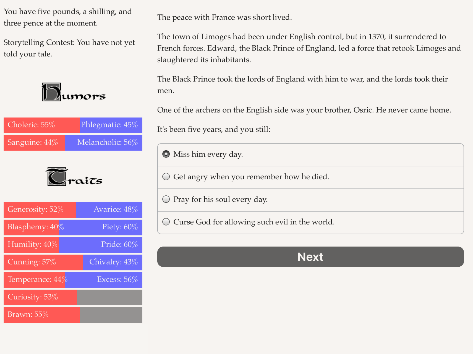Click the Generosity 52% bar

pos(40,210)
